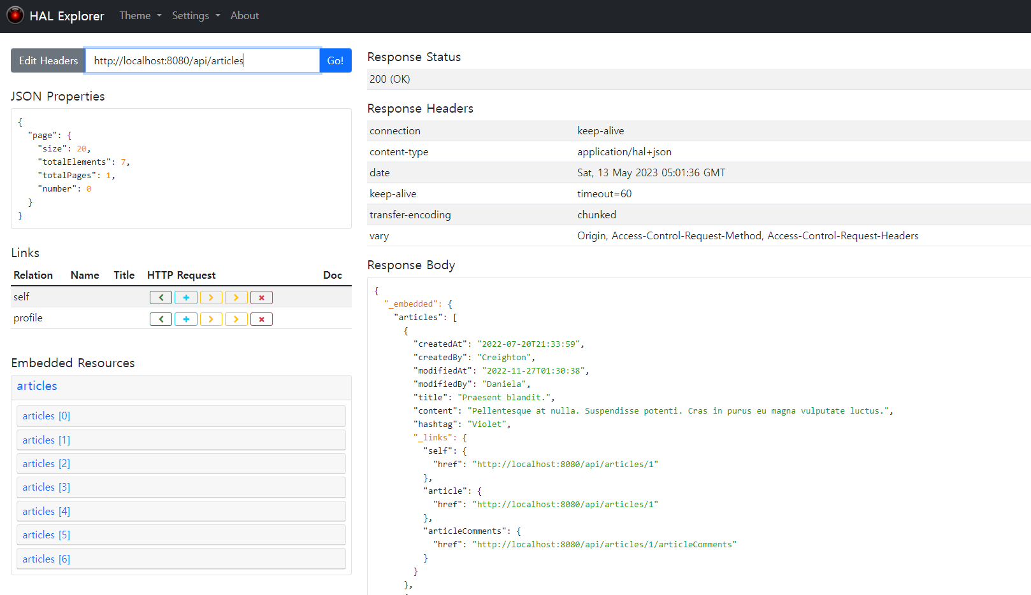1031x595 pixels.
Task: Click the 200 (OK) response status
Action: [x=390, y=79]
